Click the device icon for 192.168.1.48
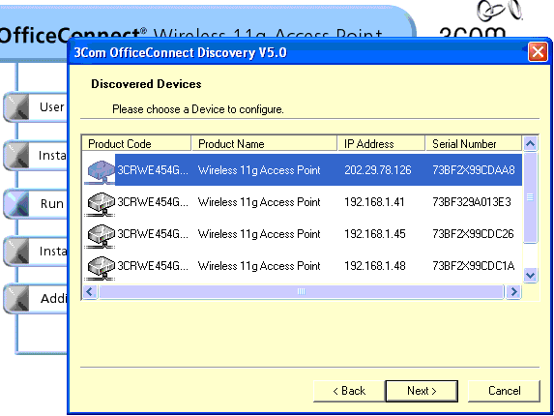Viewport: 554px width, 416px height. 102,268
